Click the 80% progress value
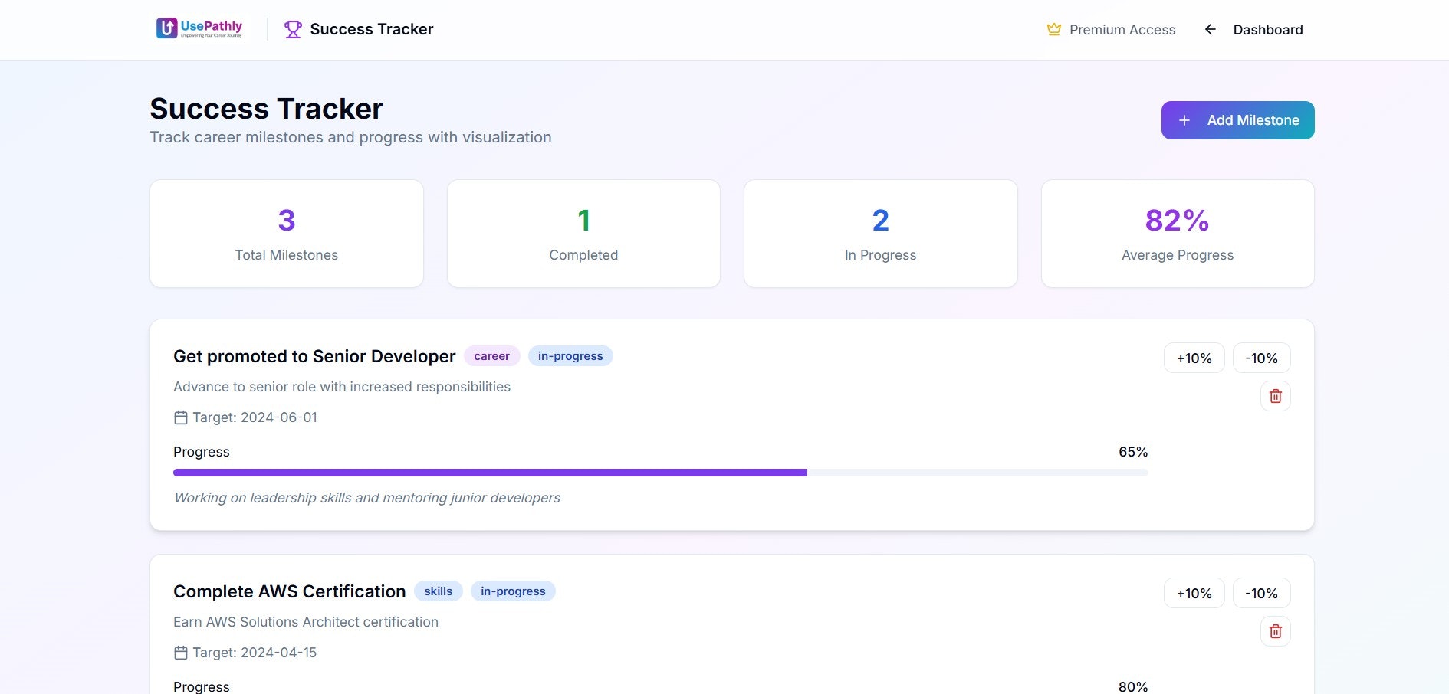 1133,687
